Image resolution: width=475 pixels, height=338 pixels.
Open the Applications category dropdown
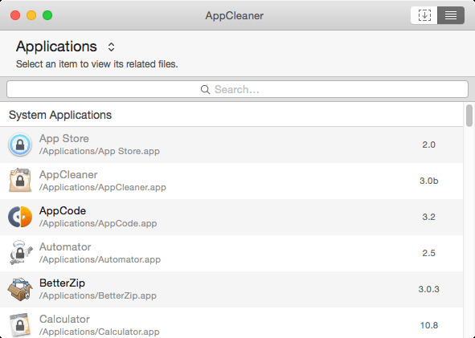[111, 47]
